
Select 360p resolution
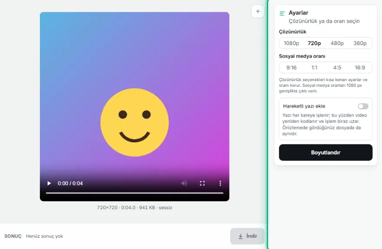tap(360, 43)
